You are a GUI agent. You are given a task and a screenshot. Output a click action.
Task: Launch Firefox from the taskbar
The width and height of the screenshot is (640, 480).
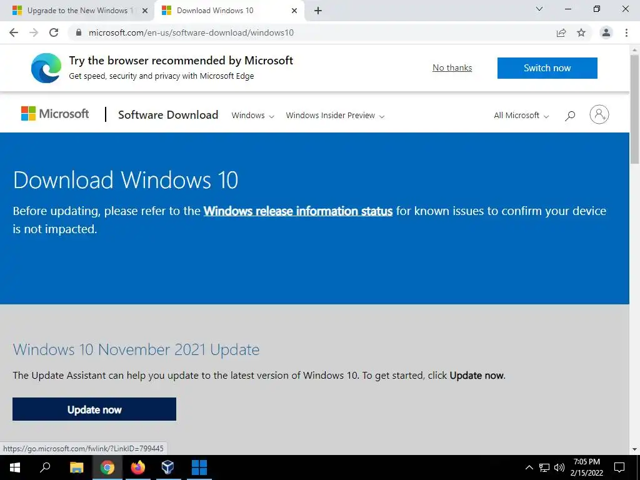(x=138, y=467)
